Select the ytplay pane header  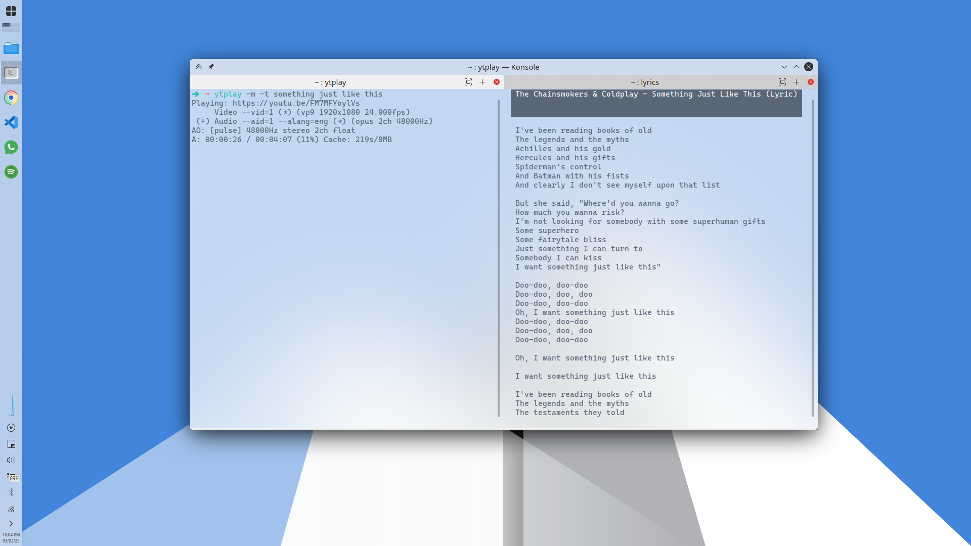tap(330, 82)
